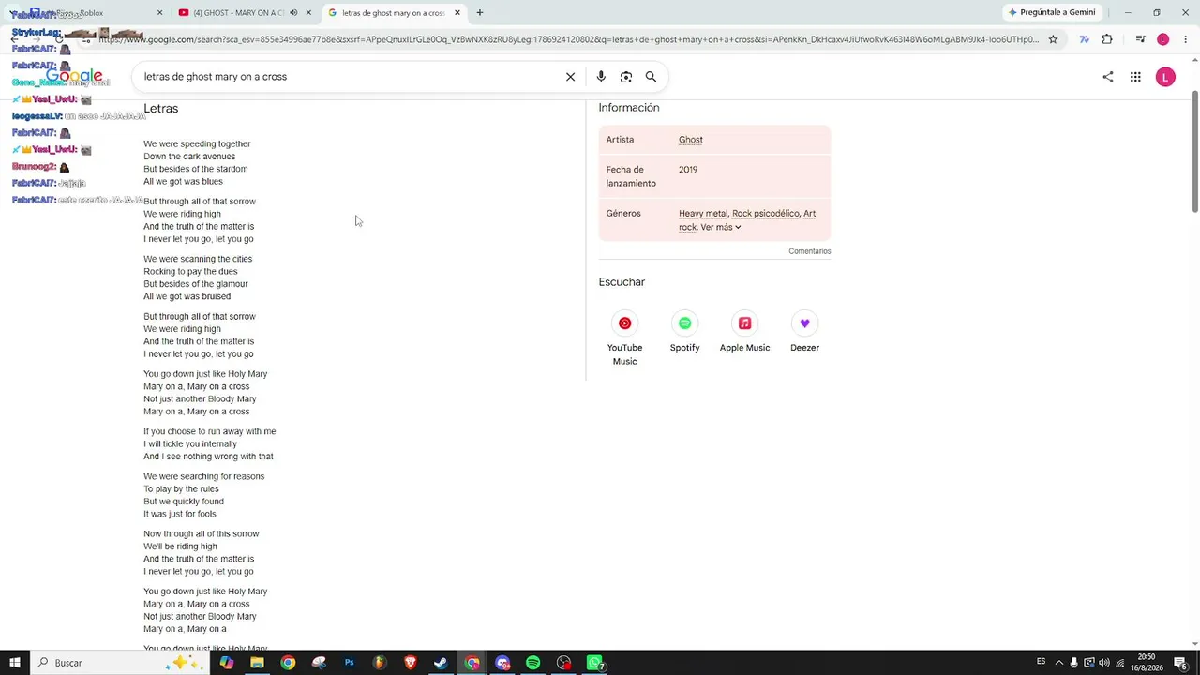Screen dimensions: 1200x675
Task: Open the Chrome profile icon in toolbar
Action: 1163,39
